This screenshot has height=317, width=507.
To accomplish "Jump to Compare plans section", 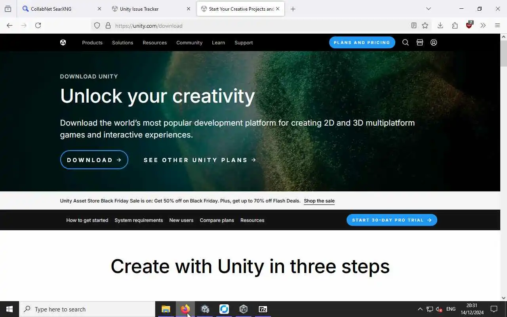I will [x=217, y=220].
